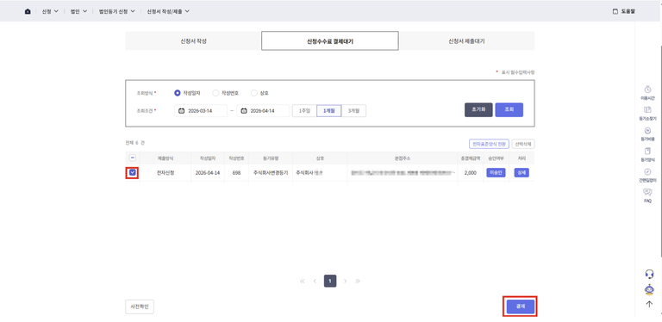
Task: Uncheck the row checkbox for 전자신청
Action: (133, 172)
